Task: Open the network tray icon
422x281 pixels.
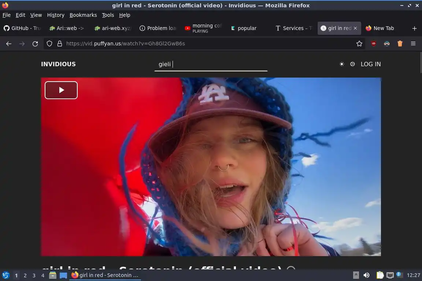Action: coord(390,276)
